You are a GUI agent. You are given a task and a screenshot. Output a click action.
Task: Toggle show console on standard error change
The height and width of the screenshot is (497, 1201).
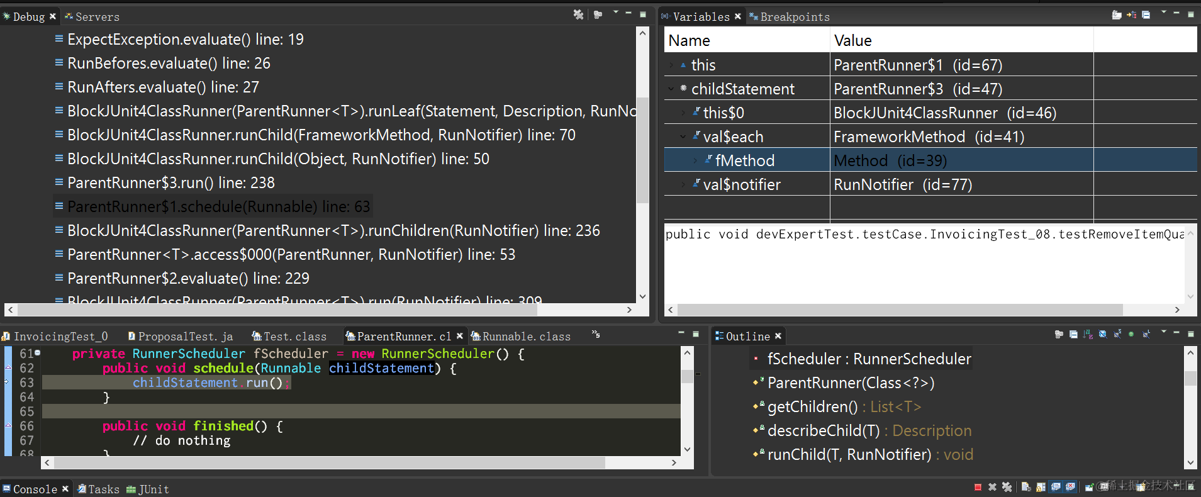(x=1070, y=487)
